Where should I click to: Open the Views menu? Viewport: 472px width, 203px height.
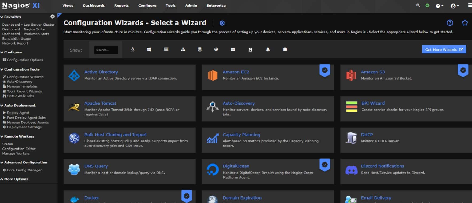(68, 5)
